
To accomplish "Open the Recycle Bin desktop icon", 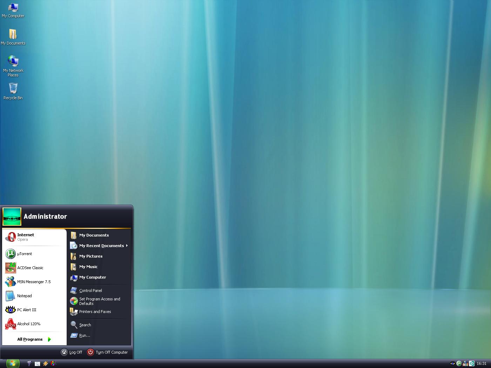I will (13, 91).
